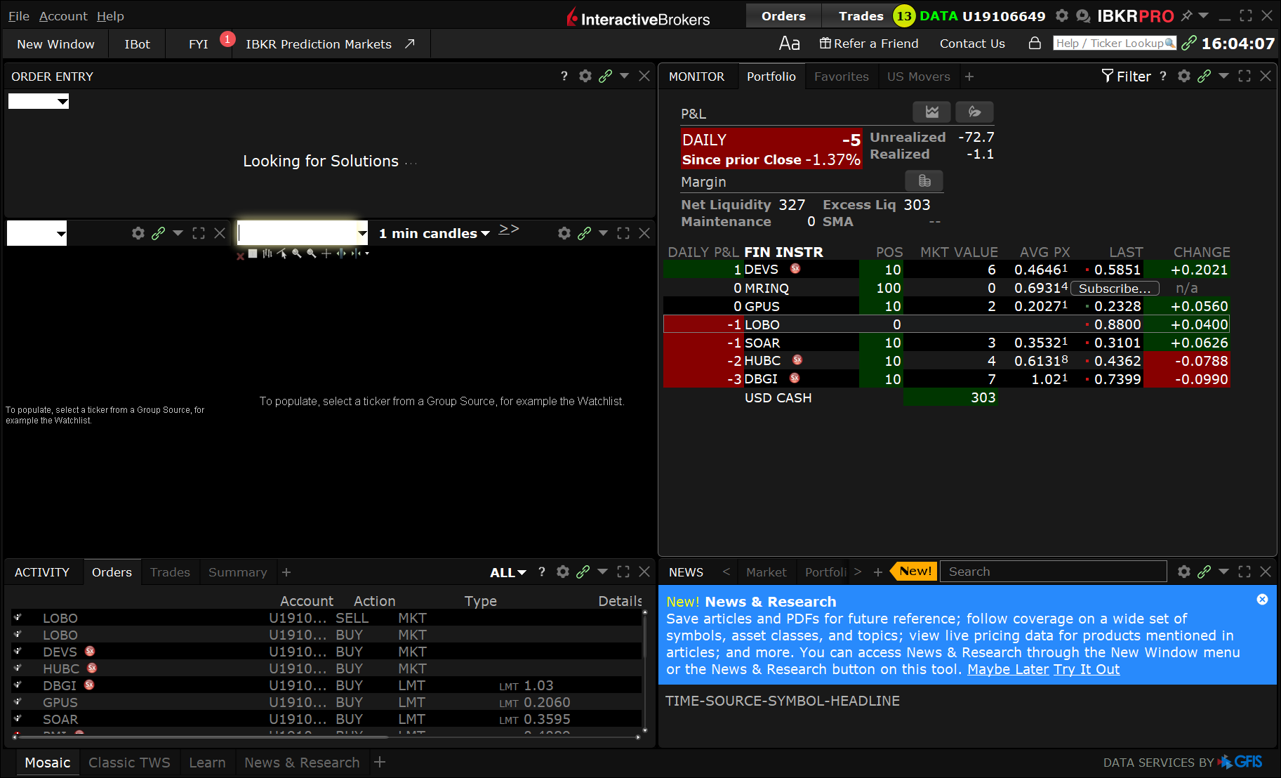Select the crosshair plus tool in chart toolbar
1281x778 pixels.
point(326,253)
